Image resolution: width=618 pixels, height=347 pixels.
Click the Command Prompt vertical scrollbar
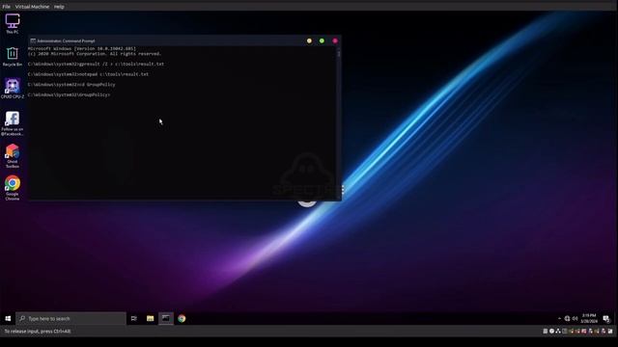coord(339,122)
